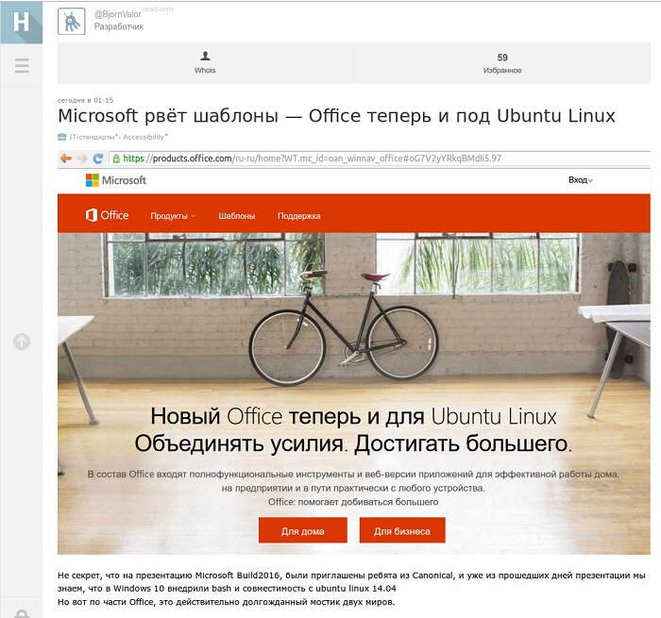The width and height of the screenshot is (661, 618).
Task: Click the Office logo in orange bar
Action: (x=107, y=215)
